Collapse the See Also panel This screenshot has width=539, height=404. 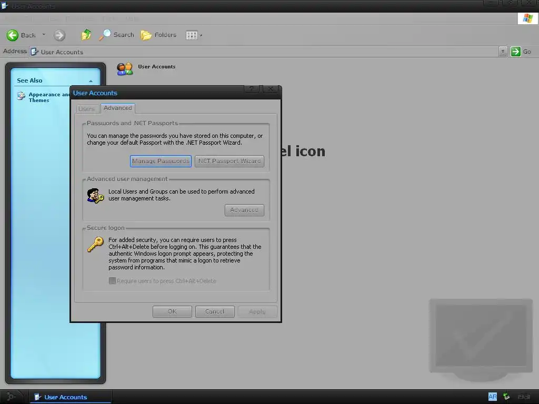91,80
